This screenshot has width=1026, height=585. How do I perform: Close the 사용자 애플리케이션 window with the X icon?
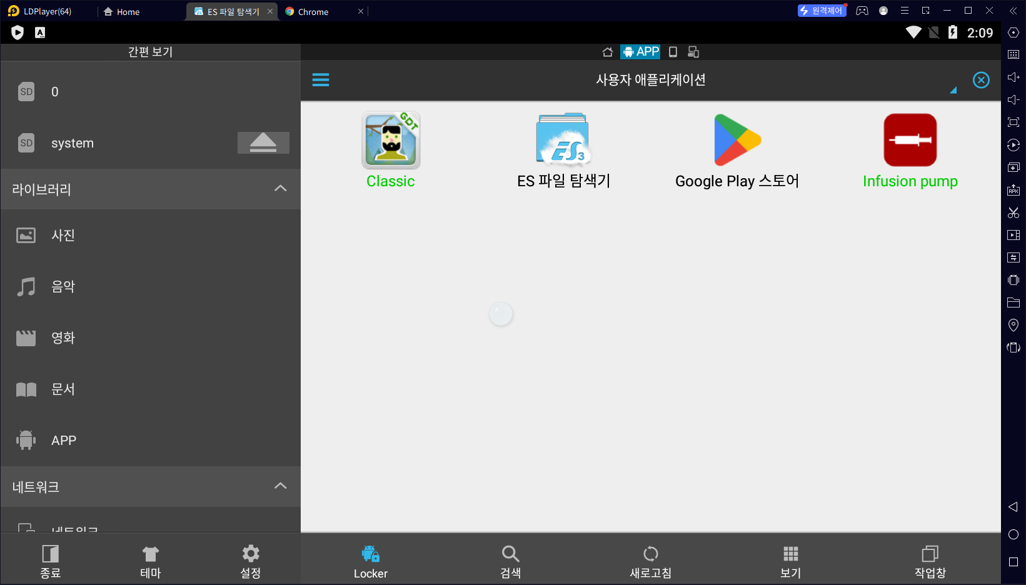[981, 80]
